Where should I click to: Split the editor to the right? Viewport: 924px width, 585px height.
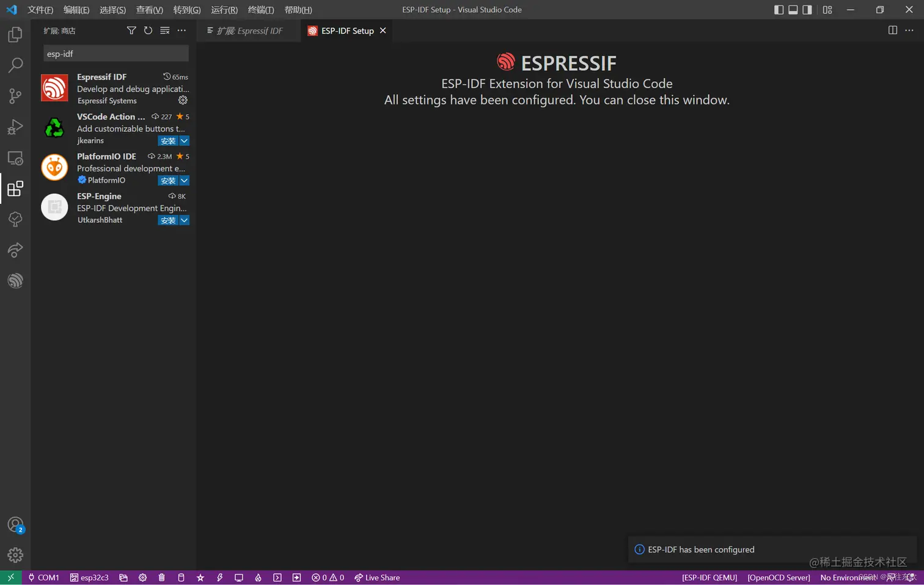click(893, 31)
